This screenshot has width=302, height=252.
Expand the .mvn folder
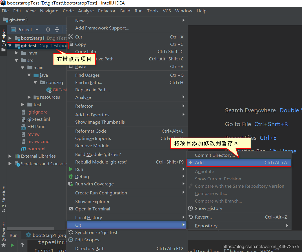point(16,53)
